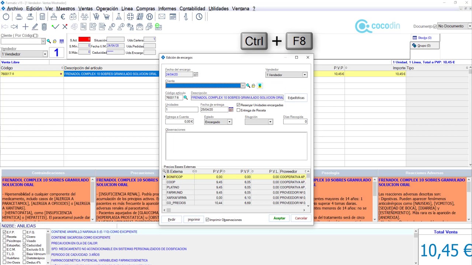This screenshot has height=265, width=472.
Task: Toggle the Cliente Por Código checkbox
Action: (x=35, y=36)
